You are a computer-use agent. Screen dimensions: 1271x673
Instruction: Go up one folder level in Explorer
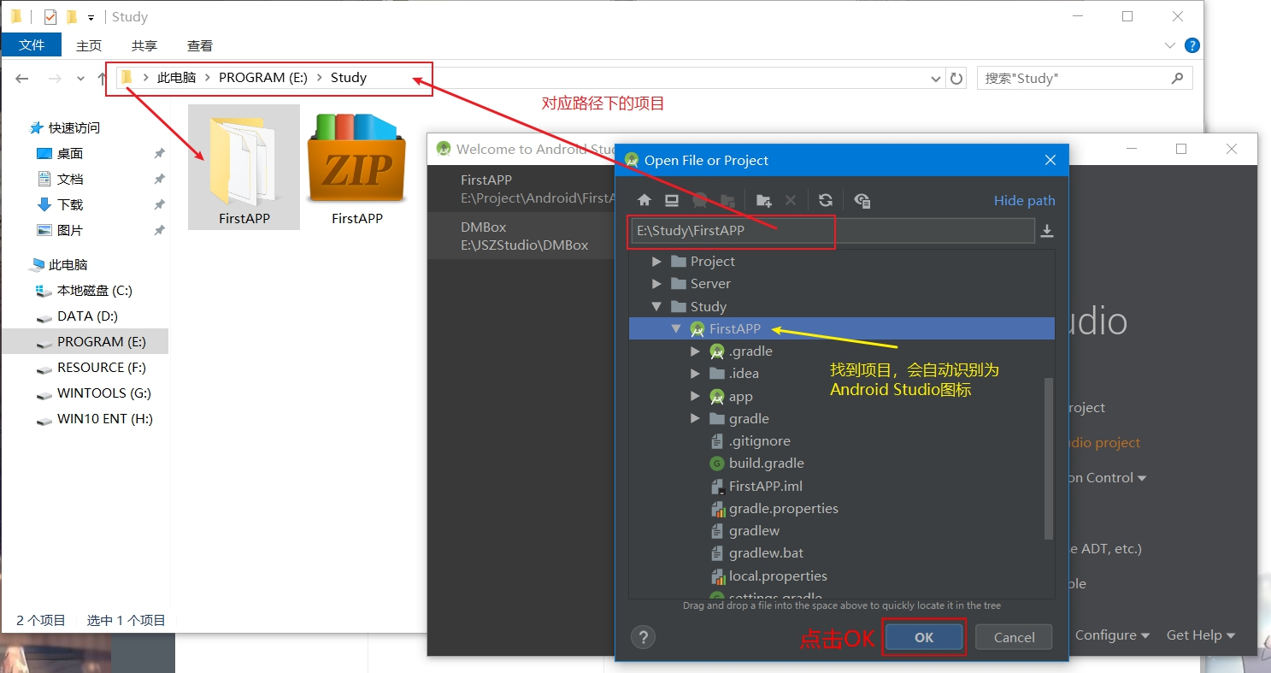tap(102, 78)
